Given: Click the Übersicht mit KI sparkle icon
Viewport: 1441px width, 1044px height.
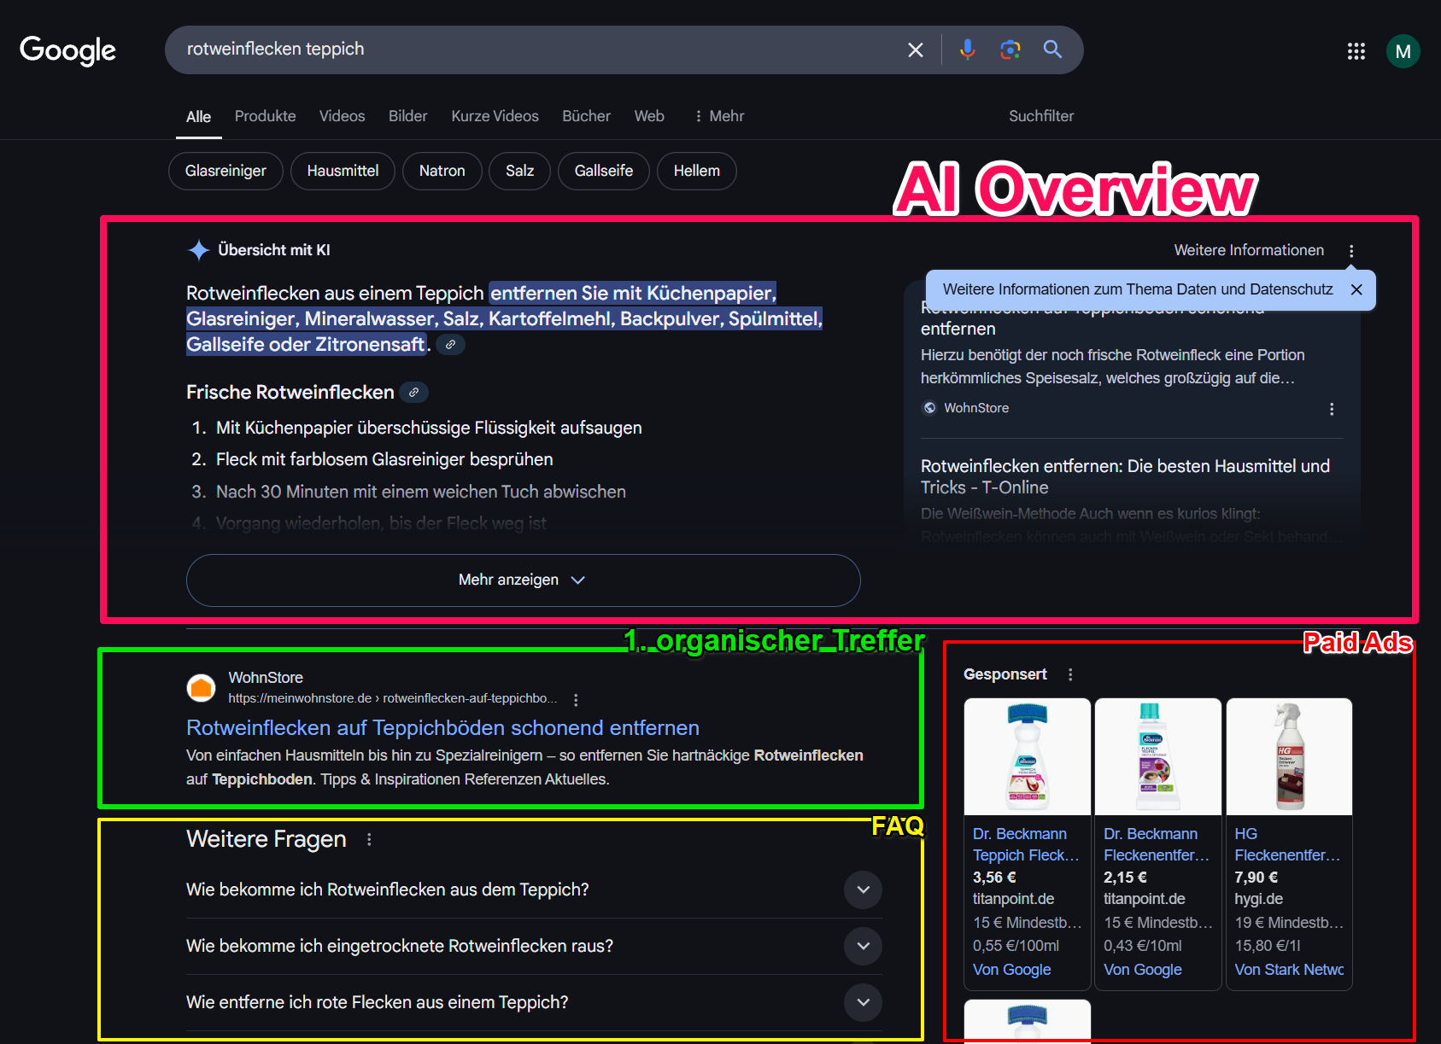Looking at the screenshot, I should (x=198, y=250).
